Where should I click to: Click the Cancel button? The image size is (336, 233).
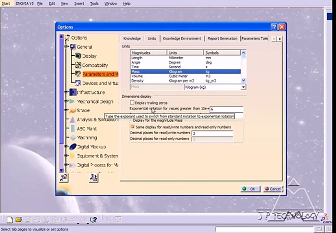click(x=273, y=189)
